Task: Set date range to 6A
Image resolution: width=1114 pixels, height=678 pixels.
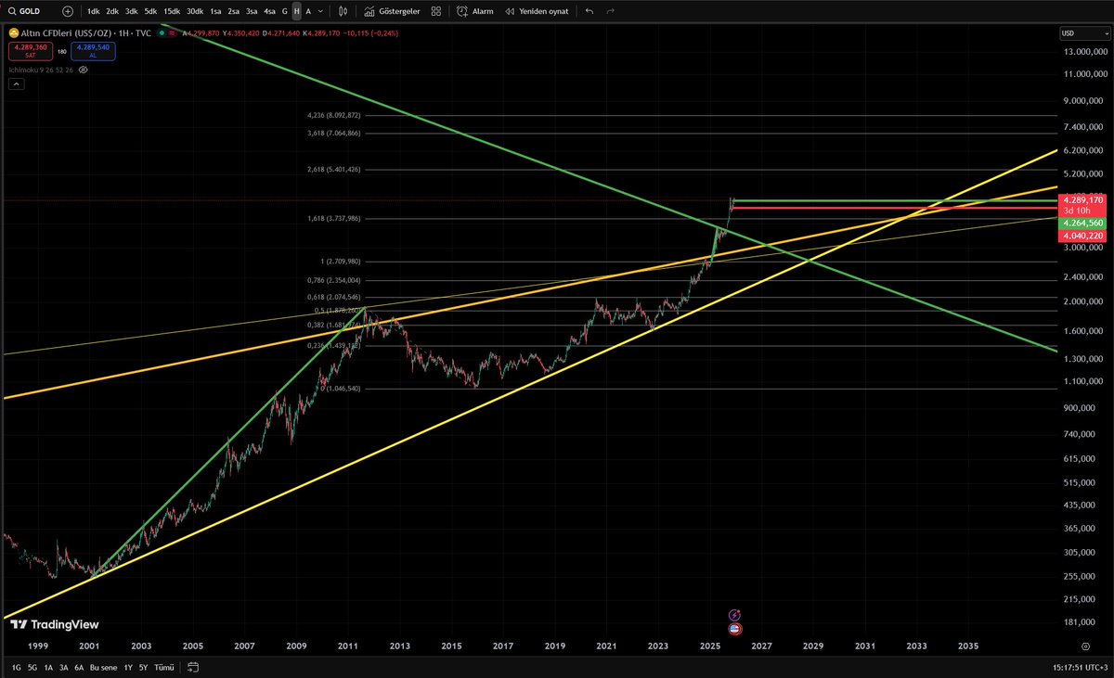Action: (79, 667)
